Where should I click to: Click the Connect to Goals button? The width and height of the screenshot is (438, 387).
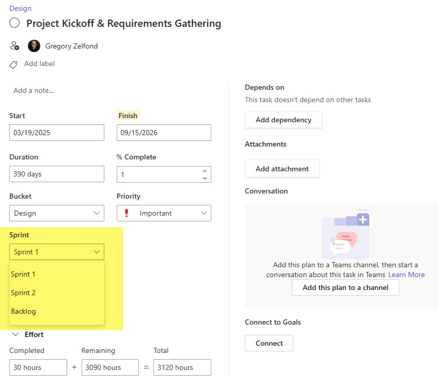(269, 343)
